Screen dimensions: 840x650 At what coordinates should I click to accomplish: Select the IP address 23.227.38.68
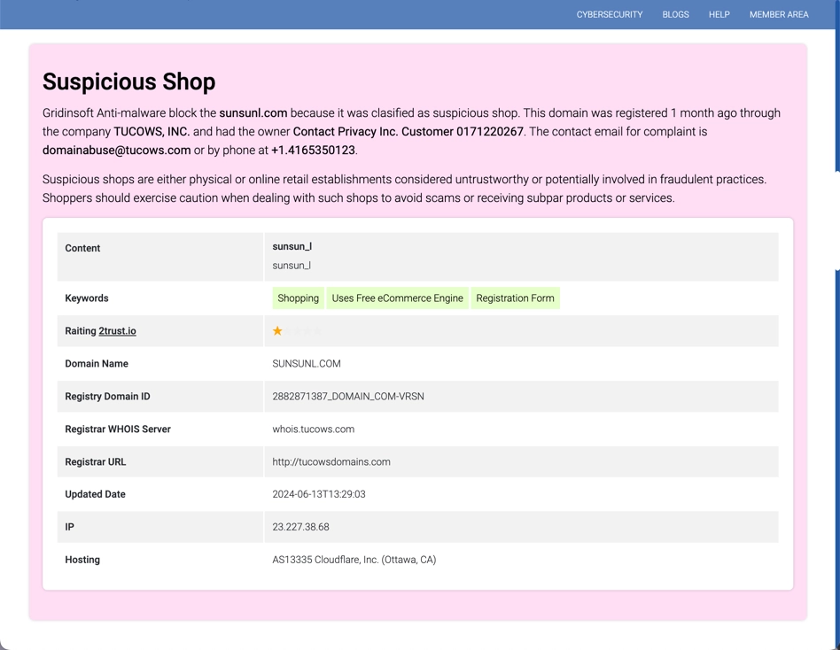pyautogui.click(x=300, y=527)
